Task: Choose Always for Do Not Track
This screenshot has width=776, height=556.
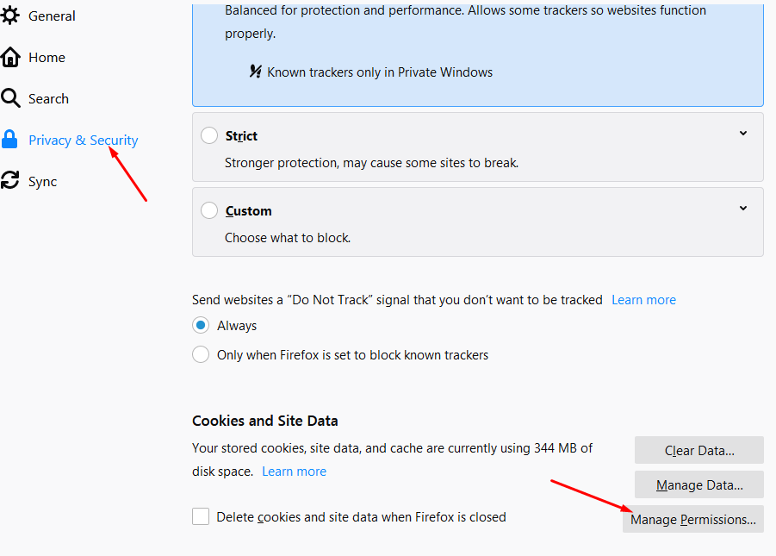Action: (201, 326)
